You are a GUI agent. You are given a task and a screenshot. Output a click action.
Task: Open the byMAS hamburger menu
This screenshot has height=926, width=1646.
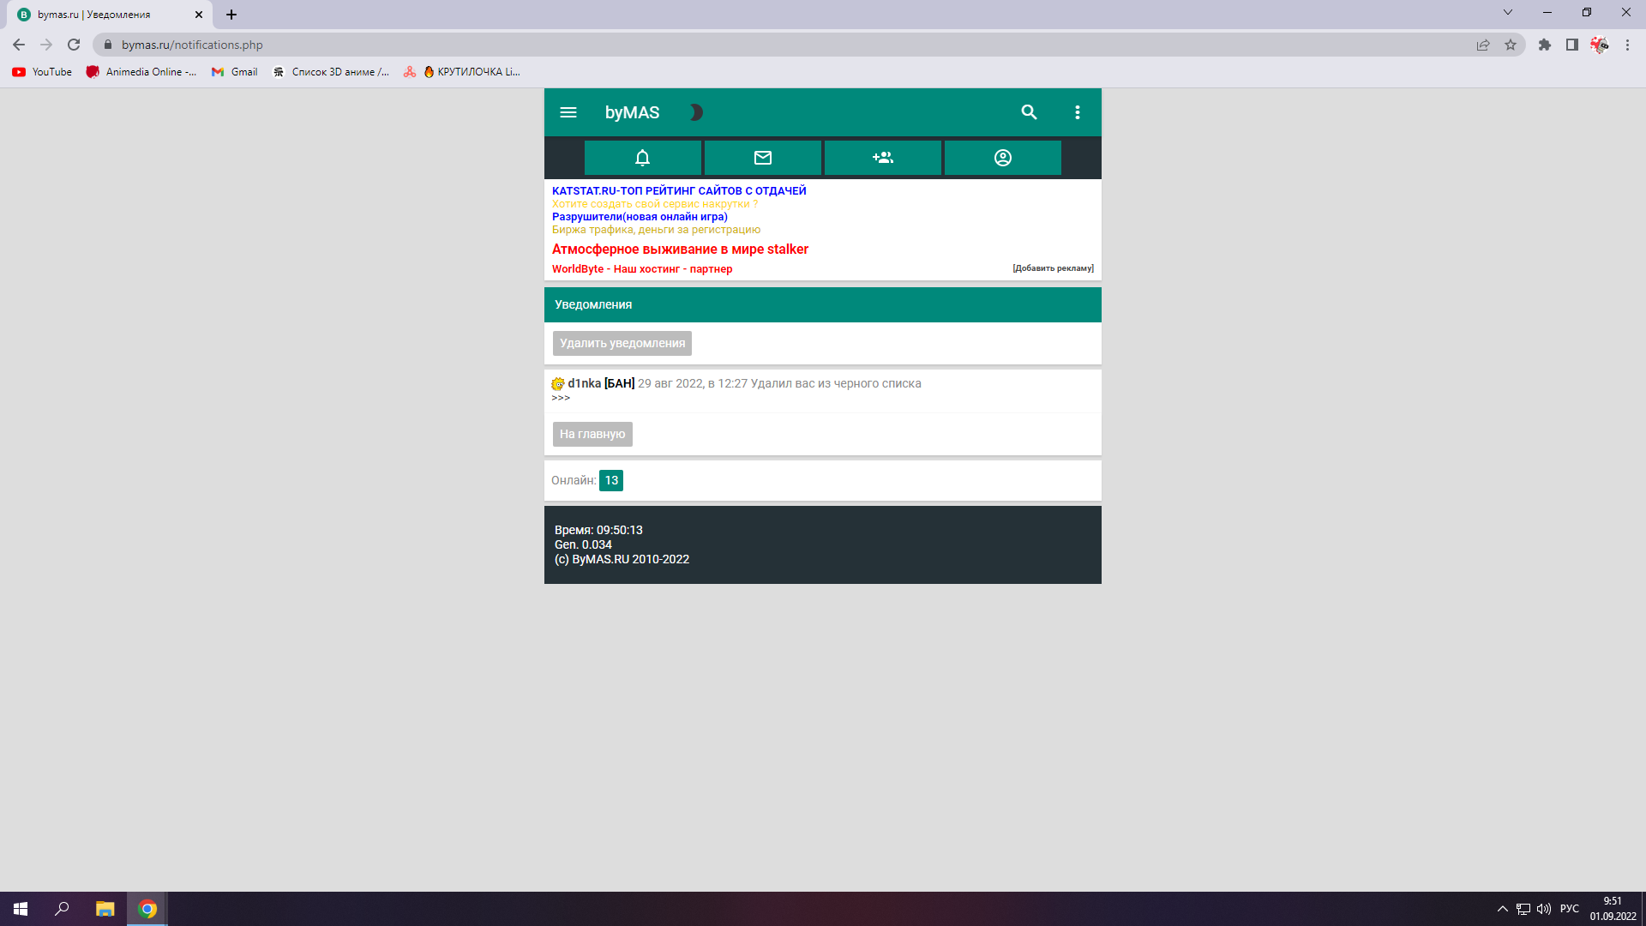(568, 112)
